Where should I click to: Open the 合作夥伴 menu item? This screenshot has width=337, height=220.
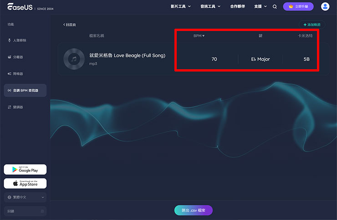[x=237, y=7]
